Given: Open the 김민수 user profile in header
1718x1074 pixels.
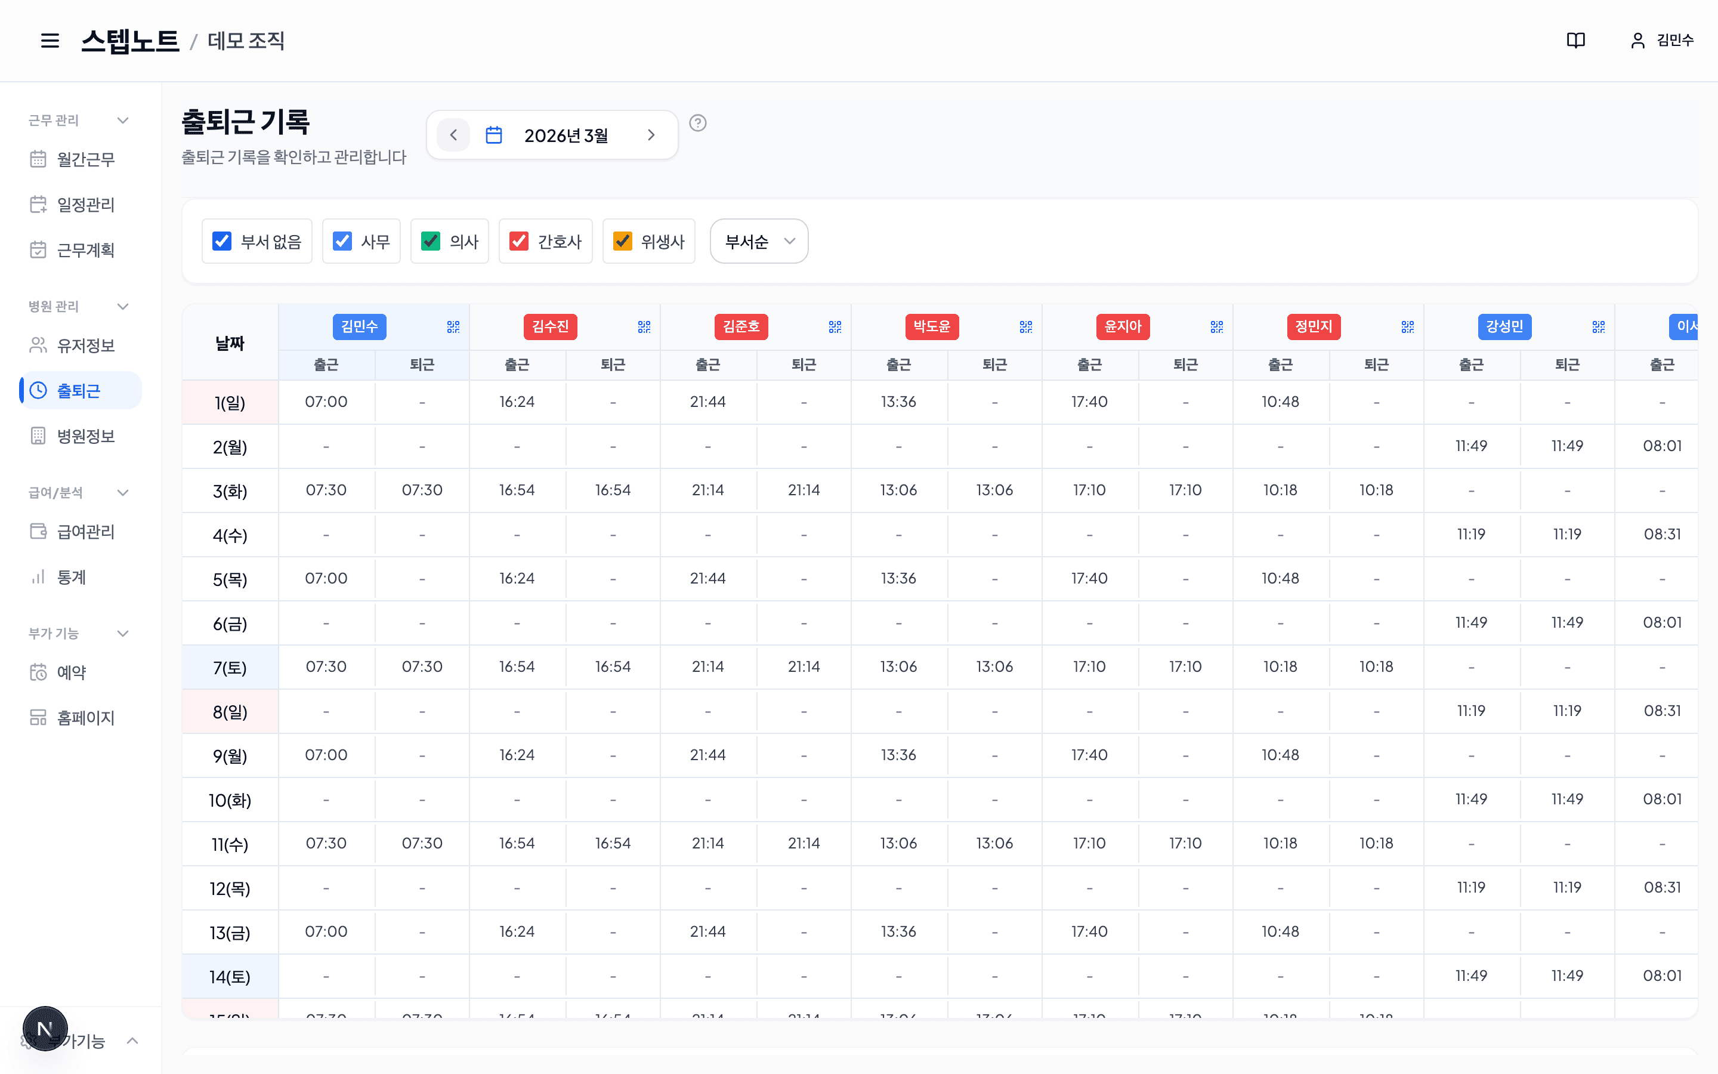Looking at the screenshot, I should 1662,41.
